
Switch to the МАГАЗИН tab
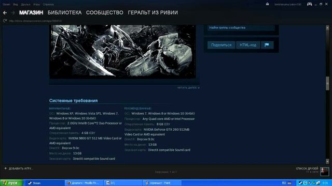tap(31, 12)
